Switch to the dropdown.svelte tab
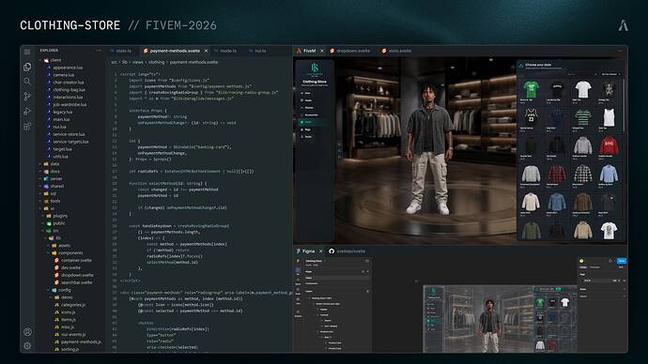The width and height of the screenshot is (648, 364). [349, 51]
